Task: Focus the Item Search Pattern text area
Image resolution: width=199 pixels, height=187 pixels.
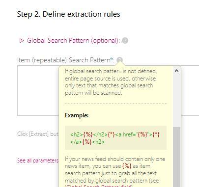Action: [38, 90]
